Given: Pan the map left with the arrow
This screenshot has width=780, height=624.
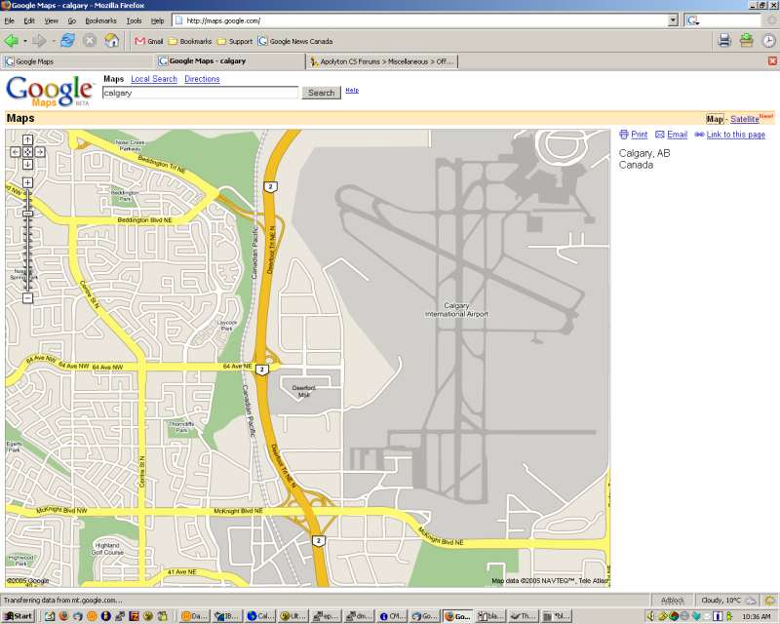Looking at the screenshot, I should [16, 152].
